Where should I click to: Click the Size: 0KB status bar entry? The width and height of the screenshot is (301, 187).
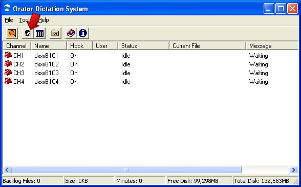(89, 181)
